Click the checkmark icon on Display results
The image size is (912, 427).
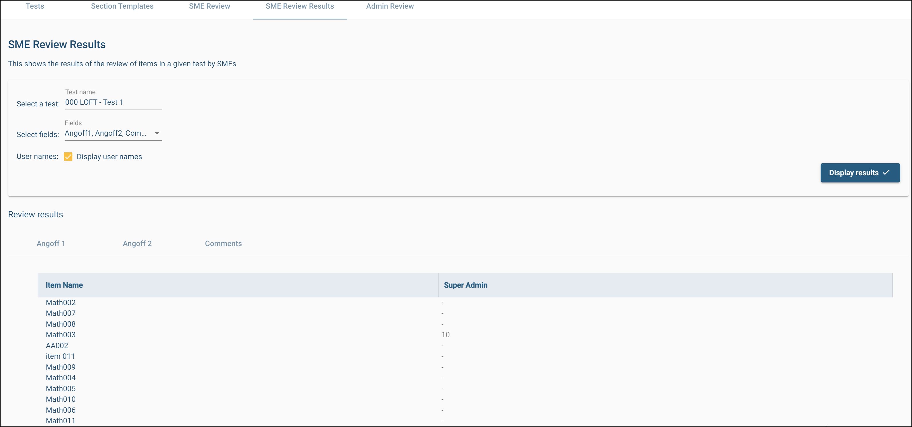tap(886, 173)
